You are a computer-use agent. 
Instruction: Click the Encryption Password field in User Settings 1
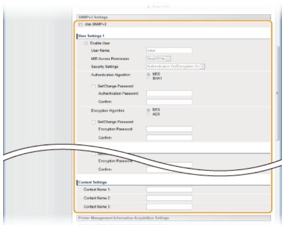tap(169, 129)
